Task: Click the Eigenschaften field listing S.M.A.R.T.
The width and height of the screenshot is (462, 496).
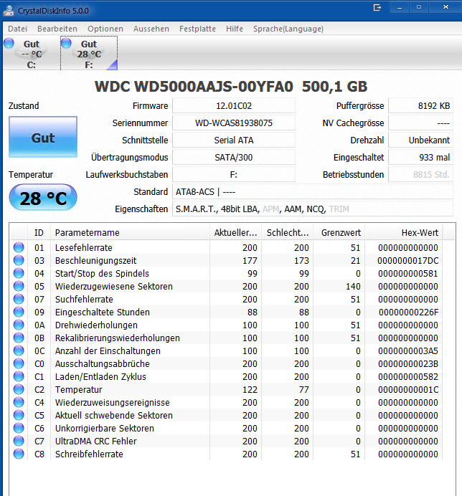Action: click(x=313, y=209)
